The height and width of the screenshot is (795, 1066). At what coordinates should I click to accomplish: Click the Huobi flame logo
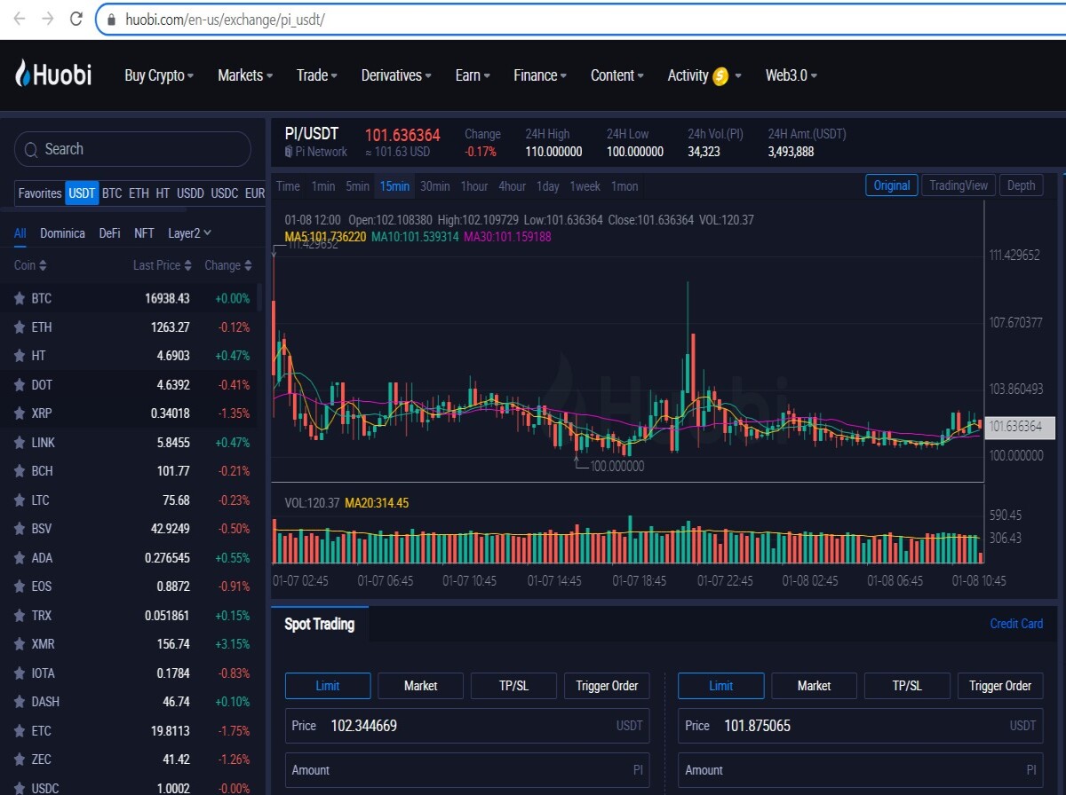23,74
